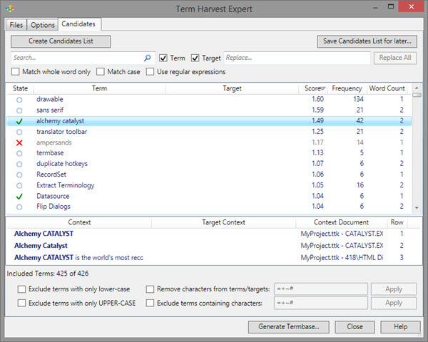Screen dimensions: 428x342
Task: Click the candidates list scrollbar thumb
Action: 417,95
